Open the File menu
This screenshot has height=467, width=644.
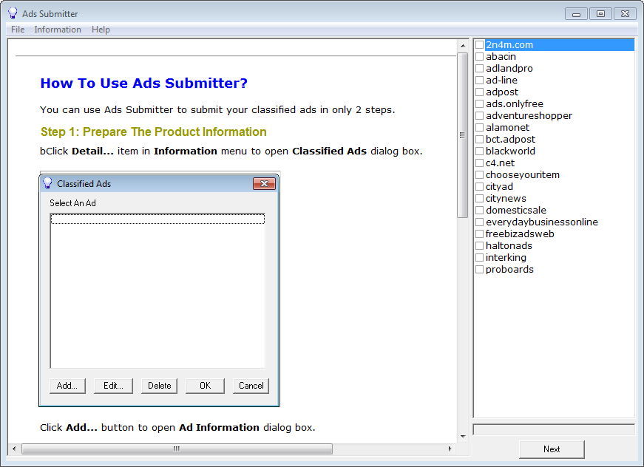[18, 30]
